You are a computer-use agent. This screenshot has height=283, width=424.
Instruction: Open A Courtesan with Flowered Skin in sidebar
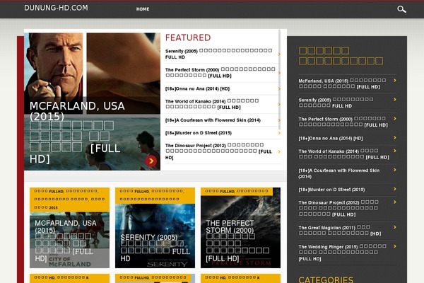pyautogui.click(x=339, y=173)
